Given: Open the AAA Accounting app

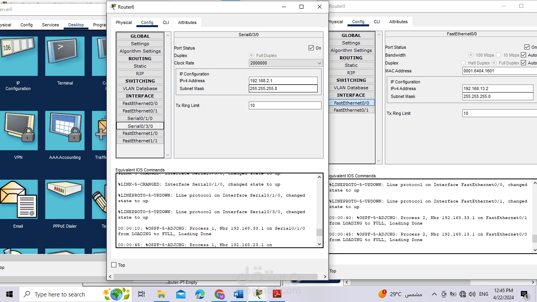Looking at the screenshot, I should 65,131.
